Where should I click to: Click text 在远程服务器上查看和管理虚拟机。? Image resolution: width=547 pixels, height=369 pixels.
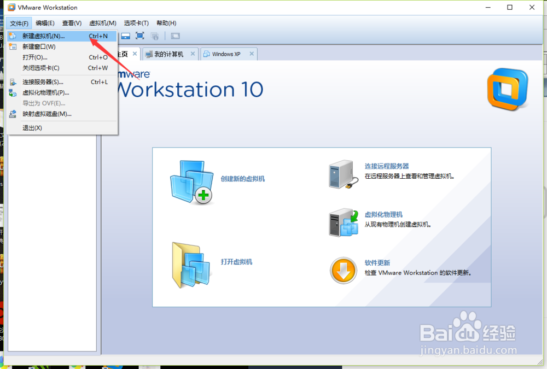point(410,176)
